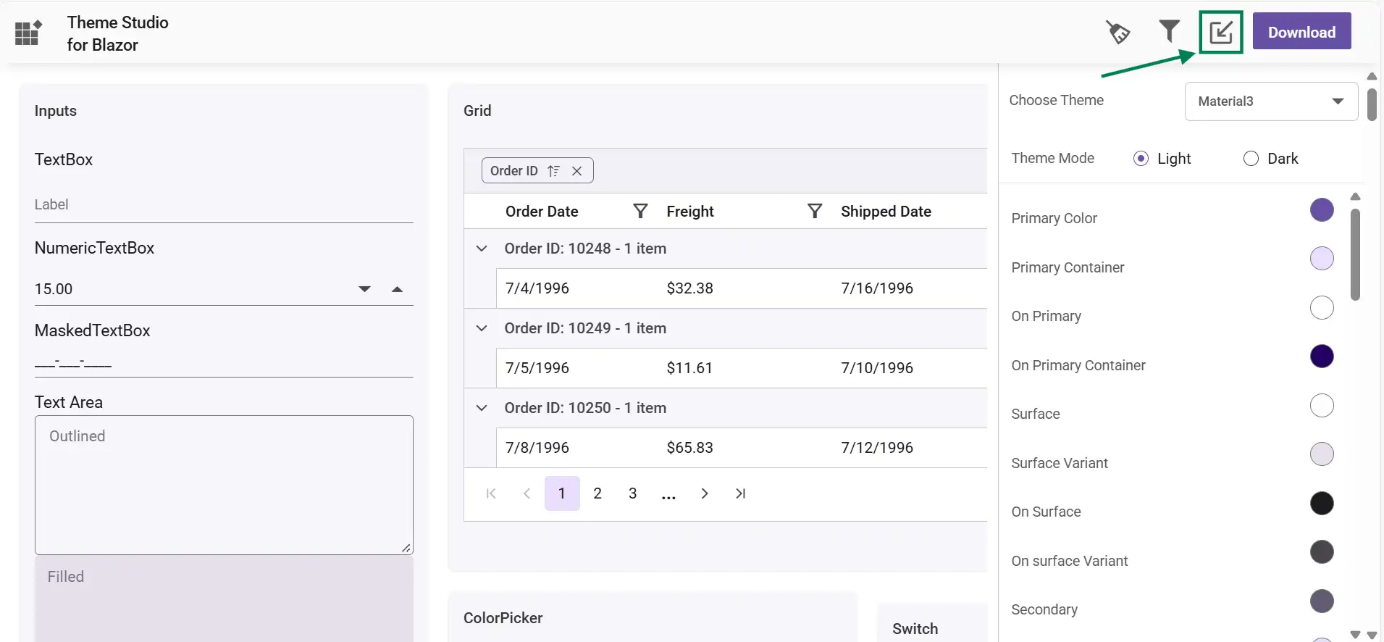This screenshot has width=1384, height=642.
Task: Open the Theme Studio app grid logo
Action: pos(28,33)
